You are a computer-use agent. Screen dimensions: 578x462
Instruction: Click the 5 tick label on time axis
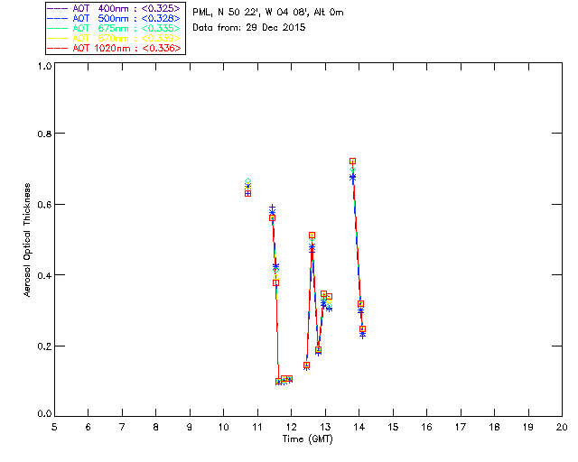(x=54, y=427)
